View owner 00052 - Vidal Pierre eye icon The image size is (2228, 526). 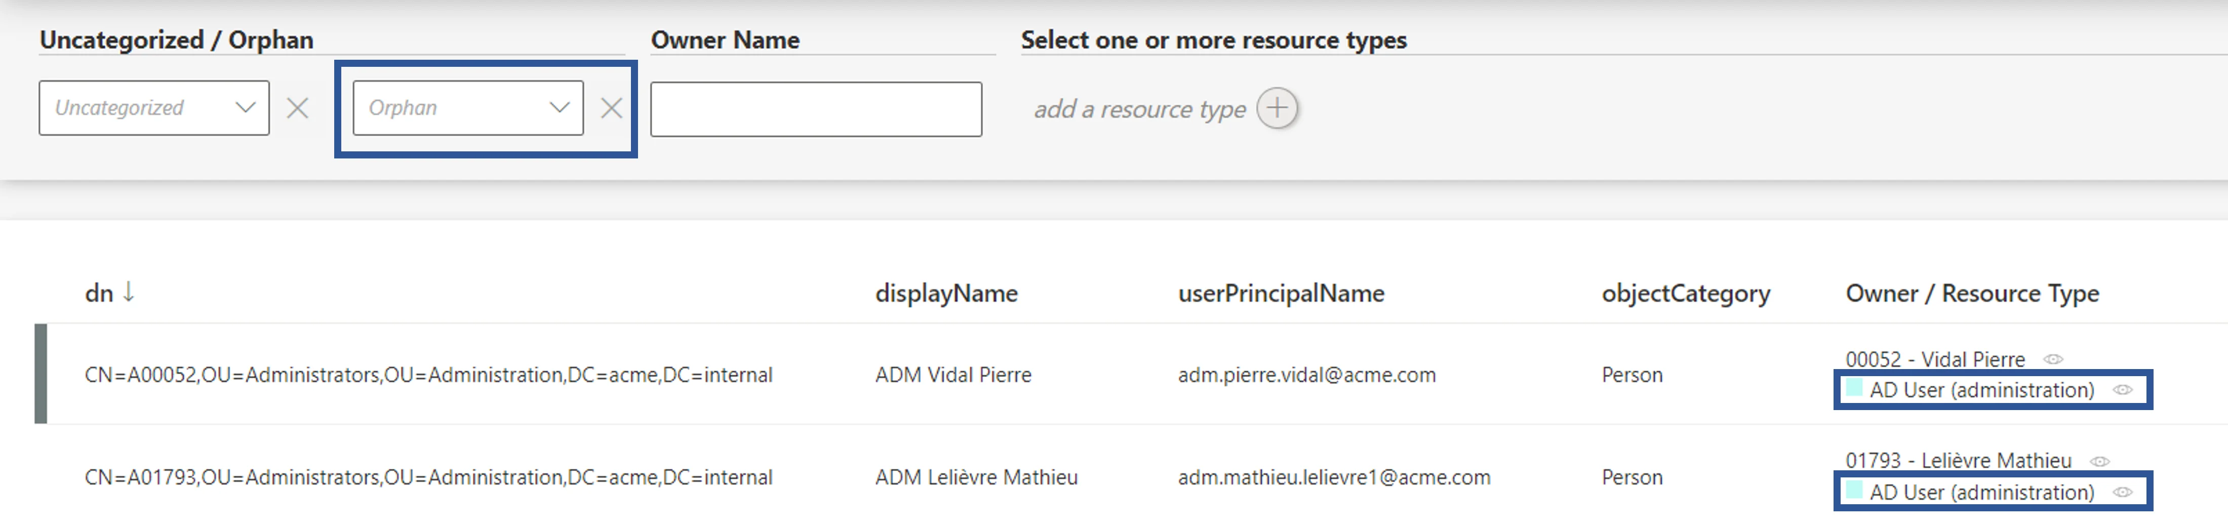[2053, 359]
